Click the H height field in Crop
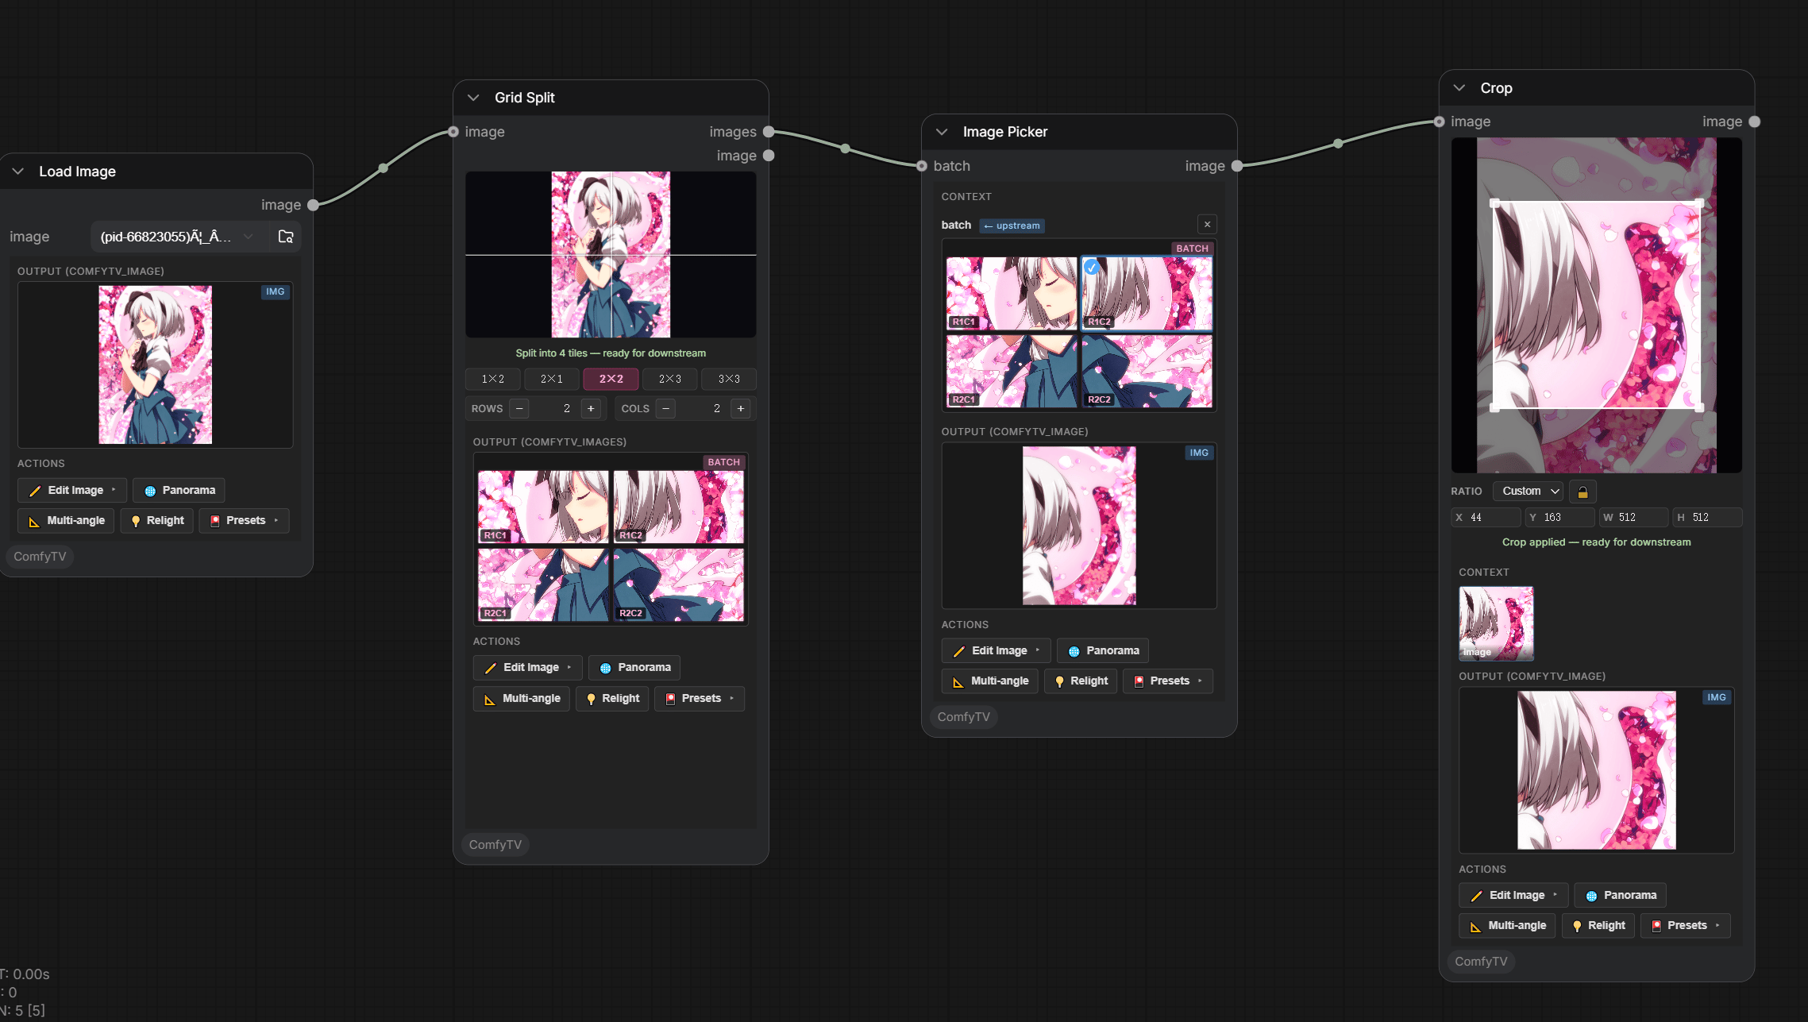The width and height of the screenshot is (1808, 1022). (x=1708, y=518)
